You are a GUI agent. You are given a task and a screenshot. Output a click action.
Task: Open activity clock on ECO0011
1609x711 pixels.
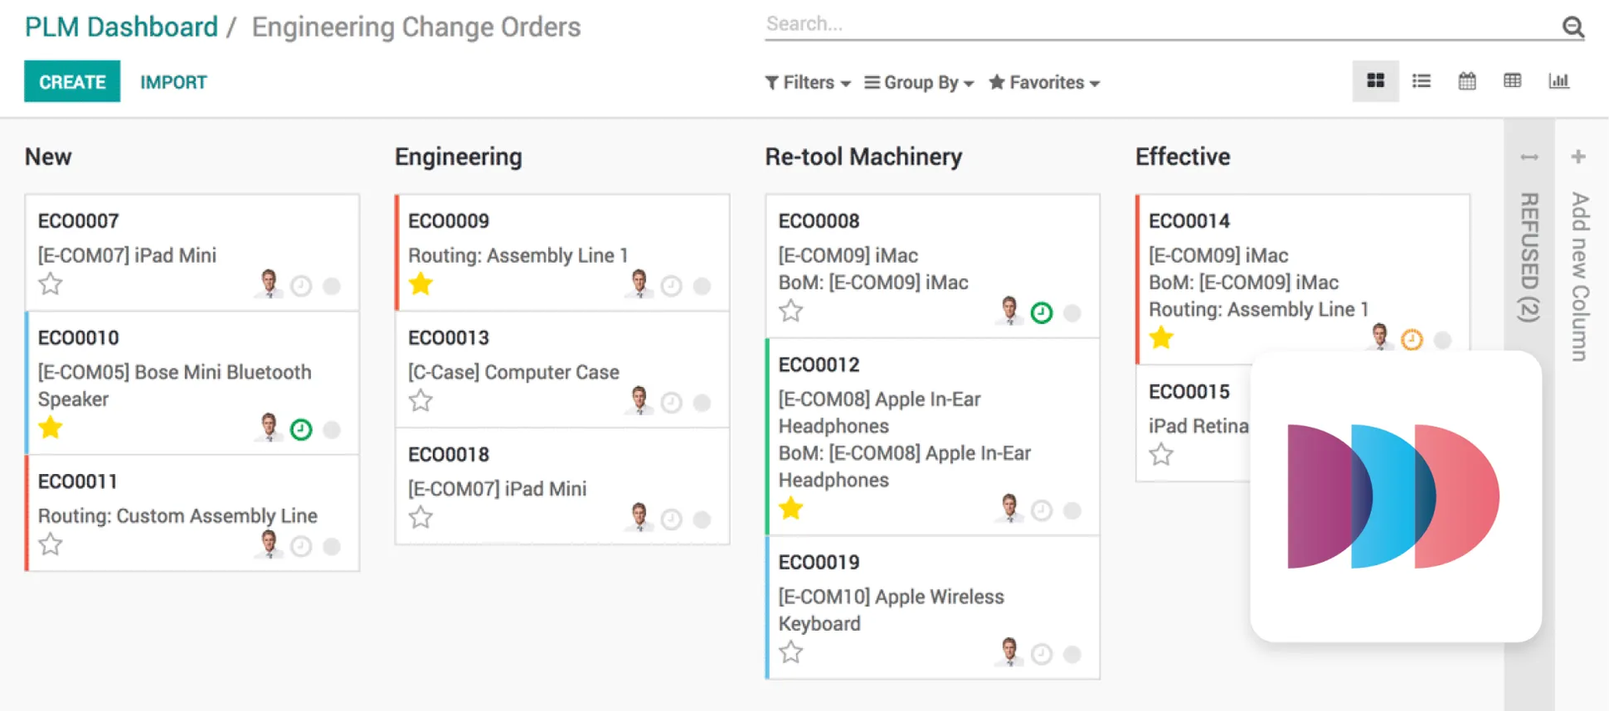tap(301, 547)
